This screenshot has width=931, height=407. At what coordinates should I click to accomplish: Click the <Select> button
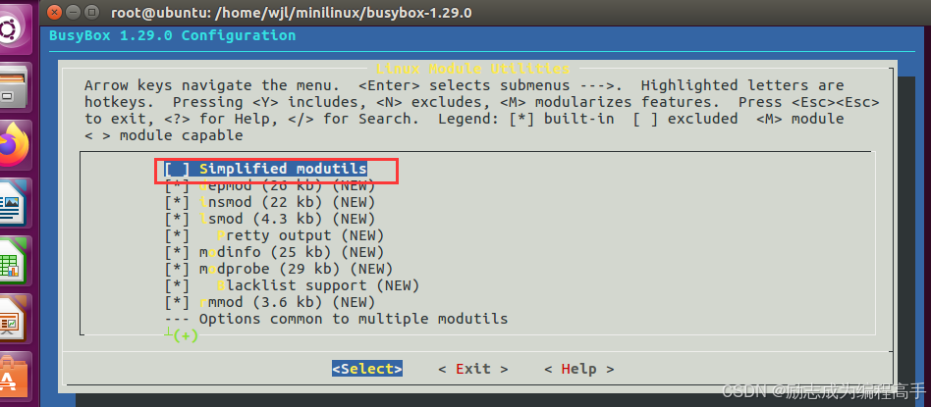point(367,369)
